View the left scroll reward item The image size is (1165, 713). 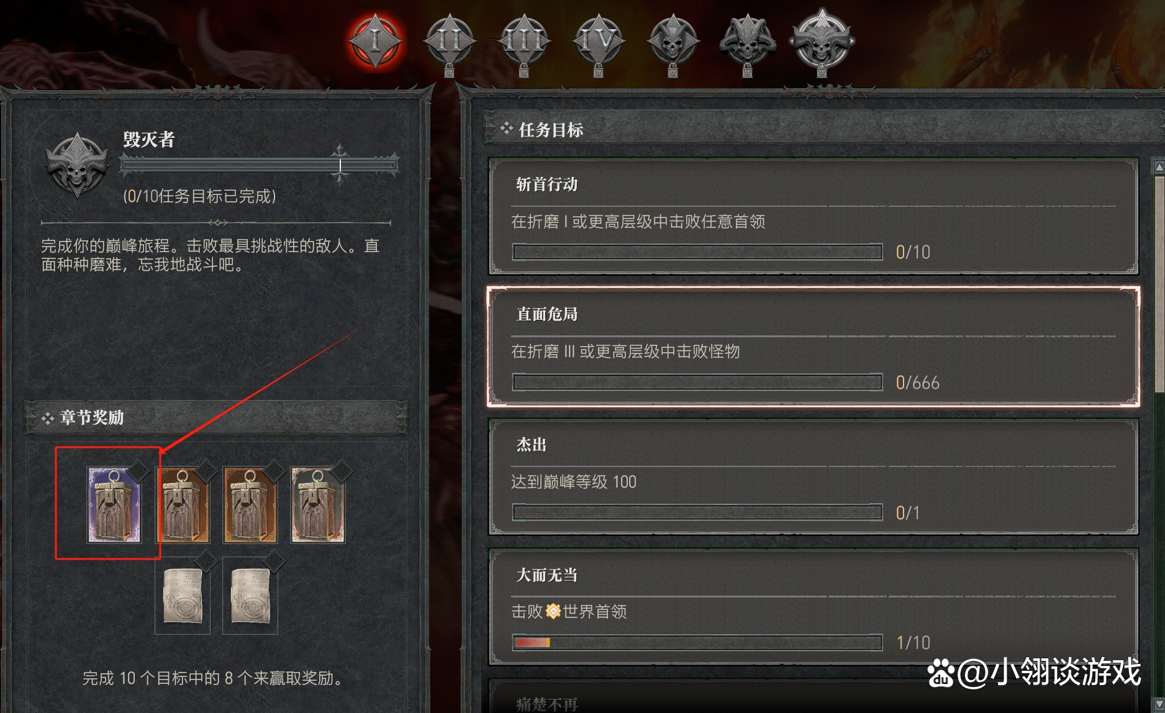[182, 595]
